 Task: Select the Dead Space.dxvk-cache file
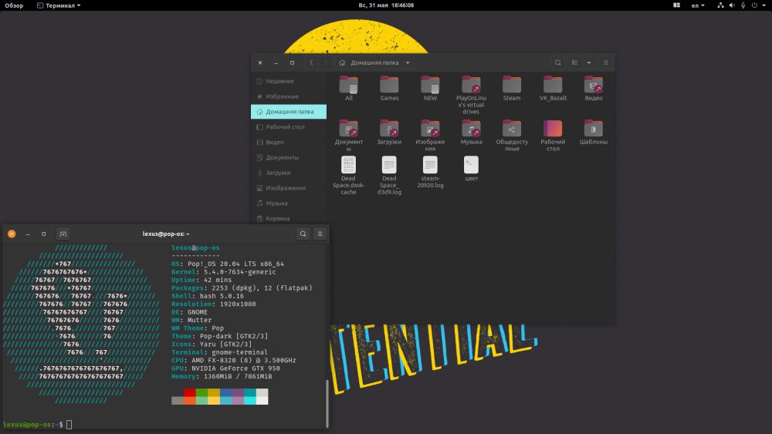click(x=349, y=176)
